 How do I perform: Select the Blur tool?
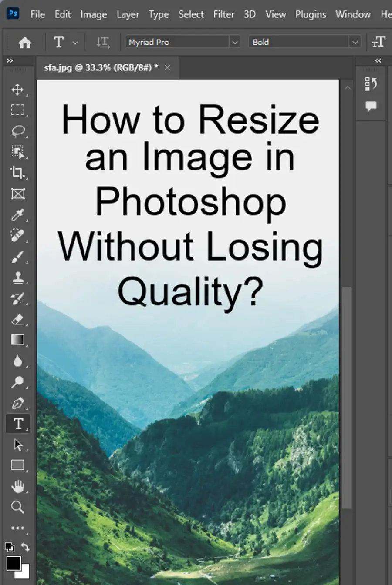17,361
